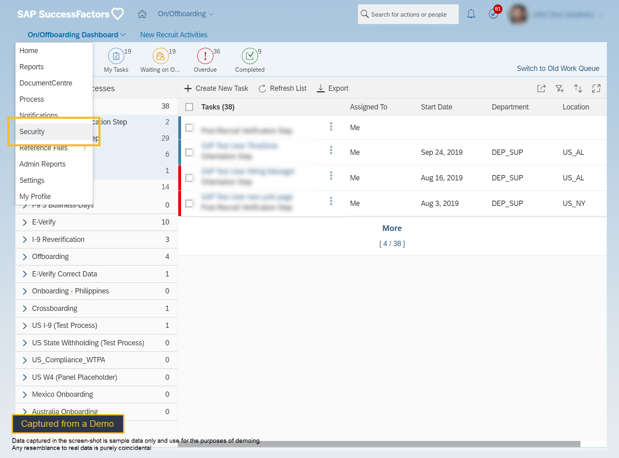Select the My Tasks filter icon
Image resolution: width=619 pixels, height=458 pixels.
coord(116,56)
